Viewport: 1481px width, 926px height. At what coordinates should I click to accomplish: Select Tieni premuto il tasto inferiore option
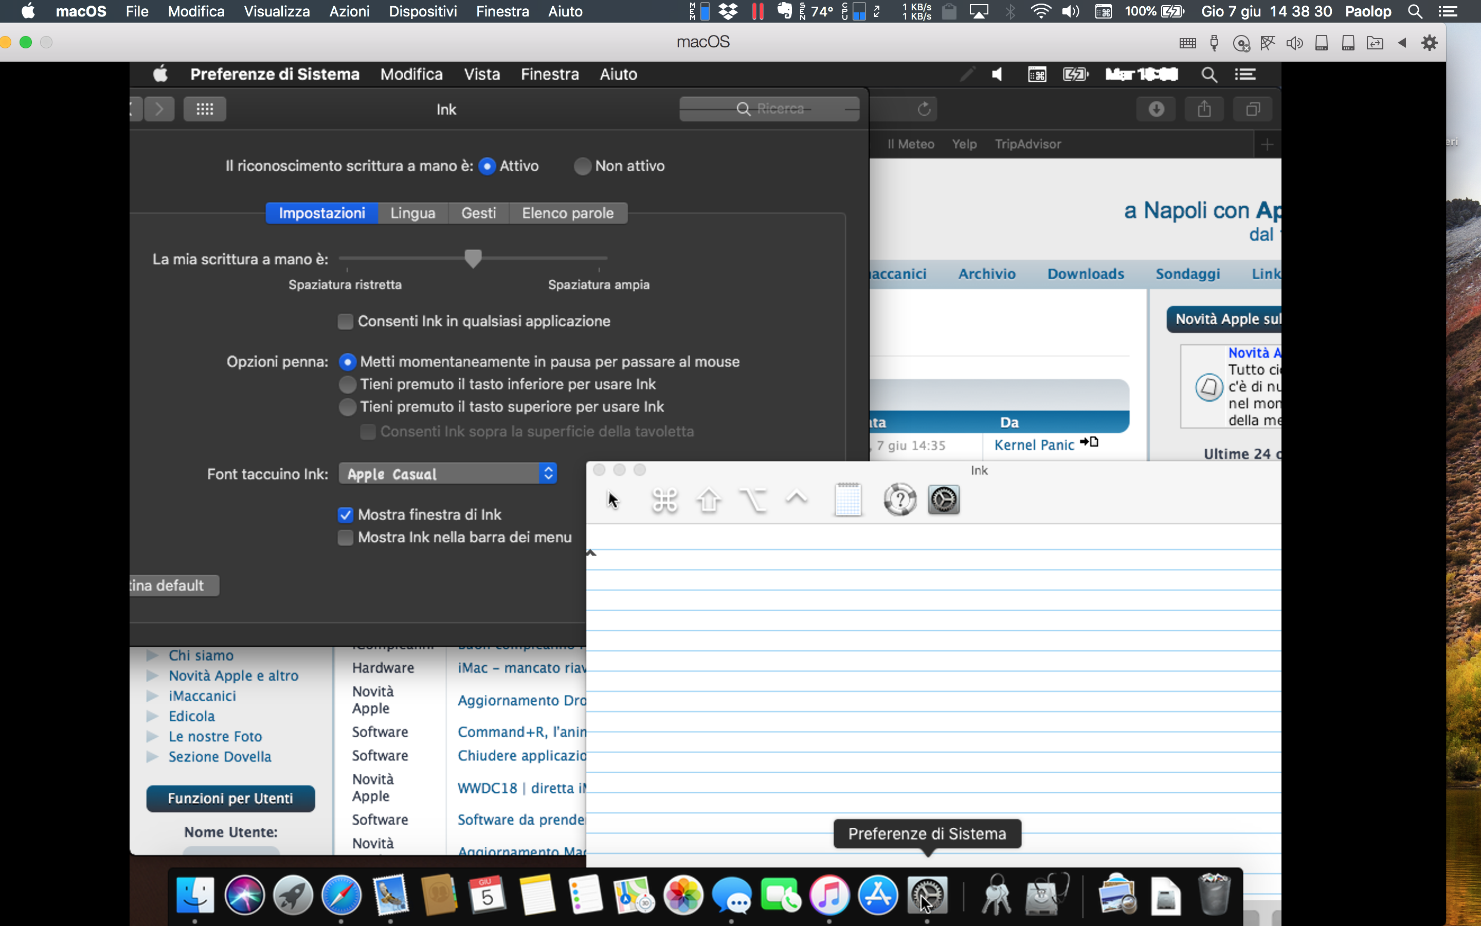347,385
